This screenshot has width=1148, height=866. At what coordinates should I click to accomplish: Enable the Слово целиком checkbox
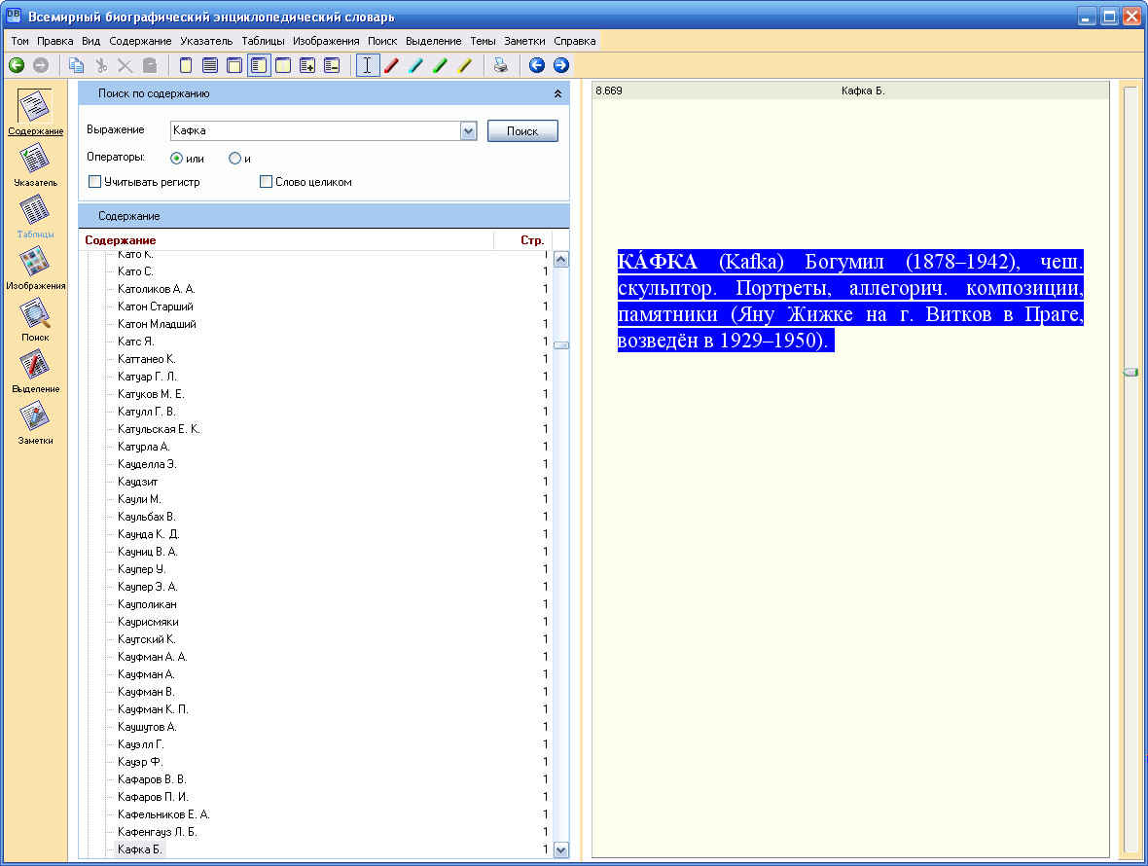tap(267, 182)
